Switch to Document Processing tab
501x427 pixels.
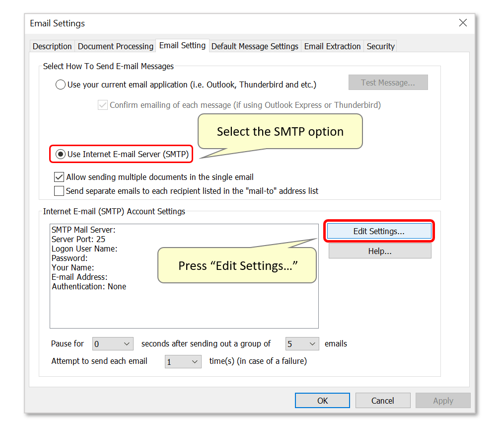tap(115, 46)
